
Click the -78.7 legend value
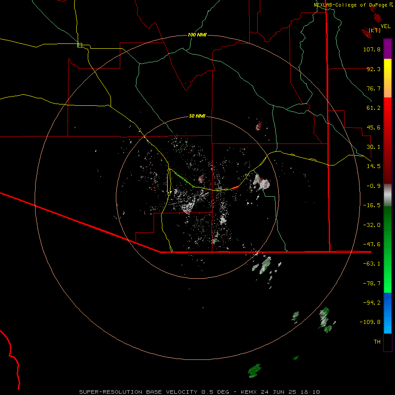[372, 284]
